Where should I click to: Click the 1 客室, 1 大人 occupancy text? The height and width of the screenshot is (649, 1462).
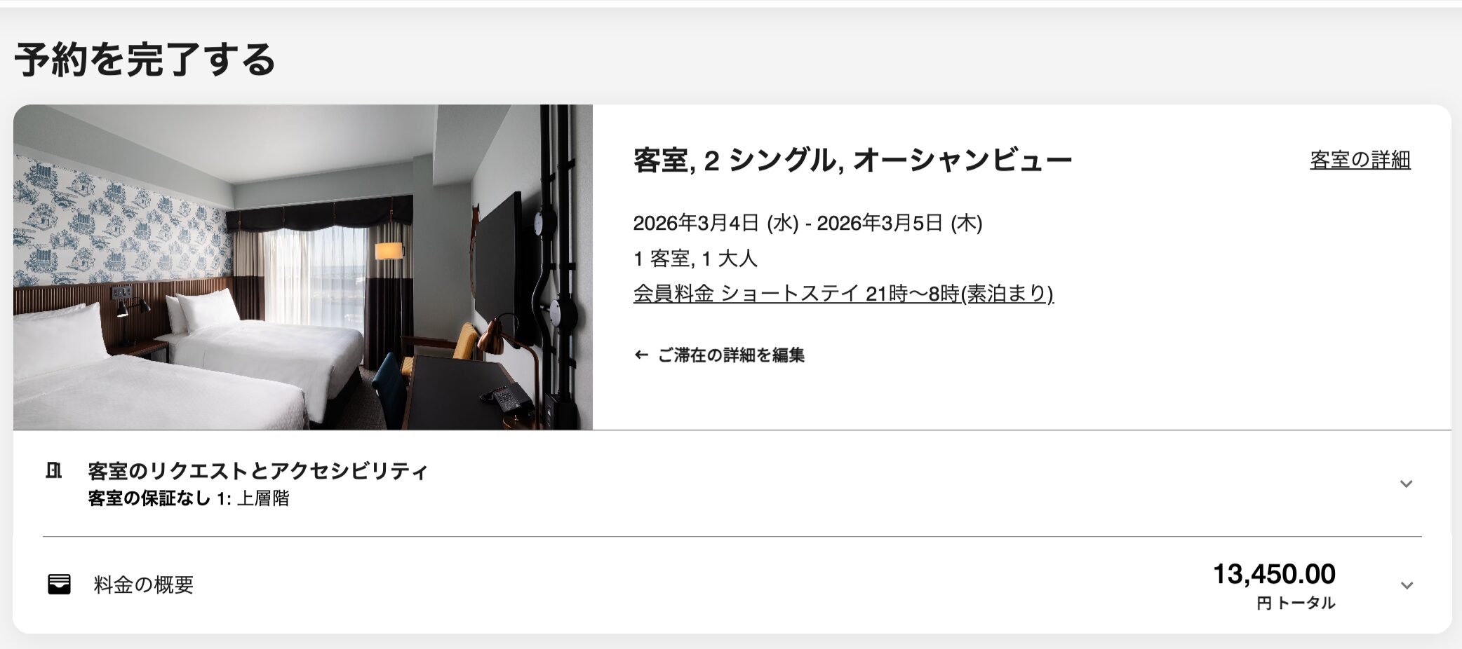[695, 259]
